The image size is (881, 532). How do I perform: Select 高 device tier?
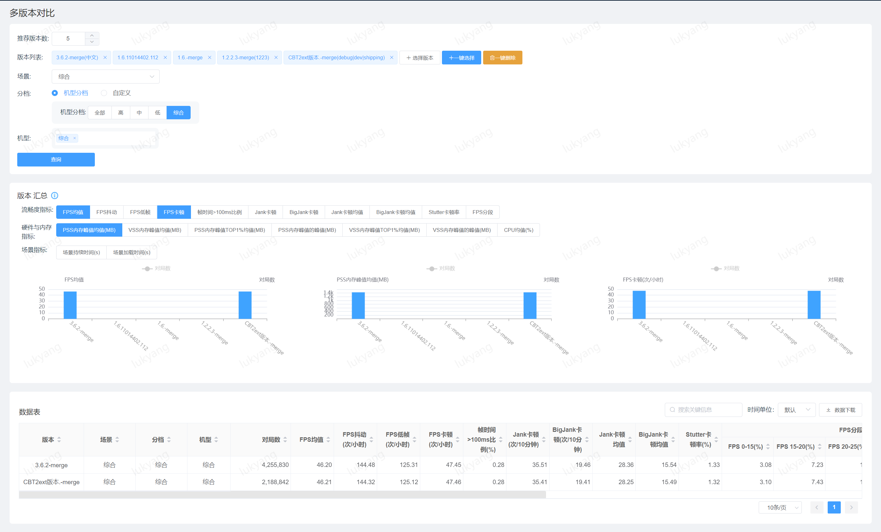pos(121,113)
